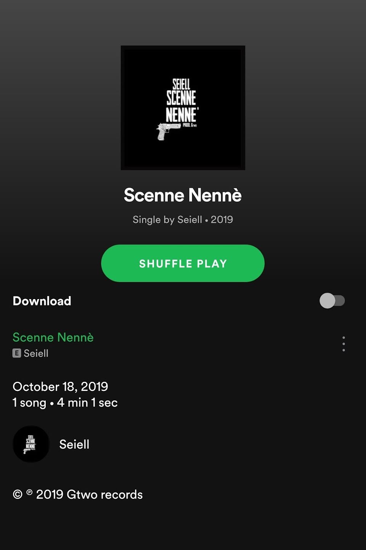This screenshot has width=366, height=550.
Task: Click the copyright © symbol
Action: click(x=18, y=494)
